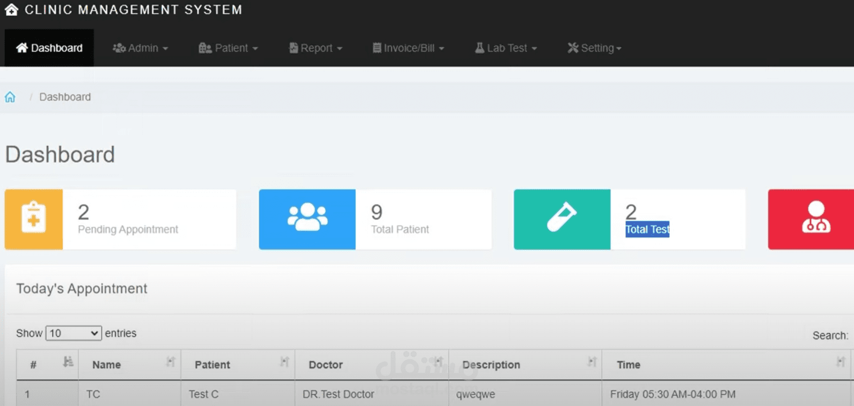Image resolution: width=854 pixels, height=406 pixels.
Task: Click the hospital-user icon beside Patient menu
Action: tap(205, 48)
